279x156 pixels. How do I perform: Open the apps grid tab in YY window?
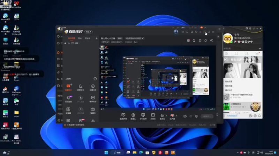tap(257, 53)
